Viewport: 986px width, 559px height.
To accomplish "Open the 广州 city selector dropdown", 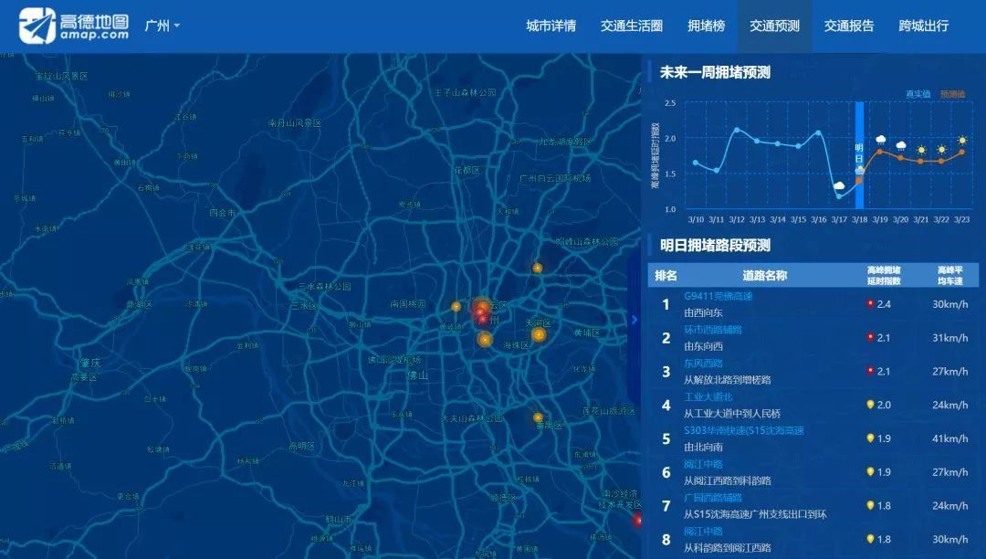I will pyautogui.click(x=163, y=26).
